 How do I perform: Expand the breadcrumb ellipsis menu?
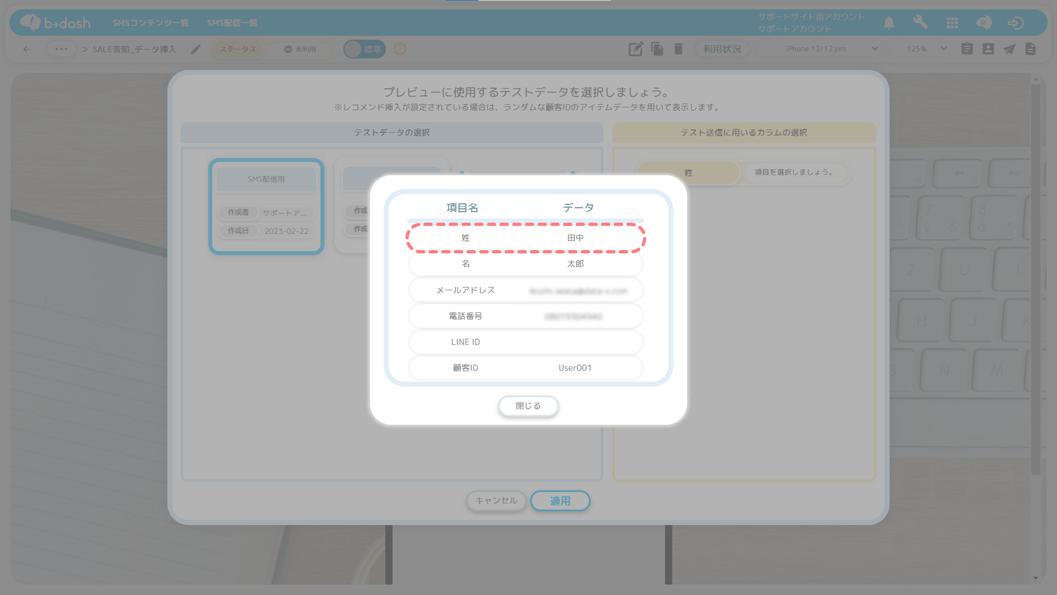pyautogui.click(x=61, y=49)
